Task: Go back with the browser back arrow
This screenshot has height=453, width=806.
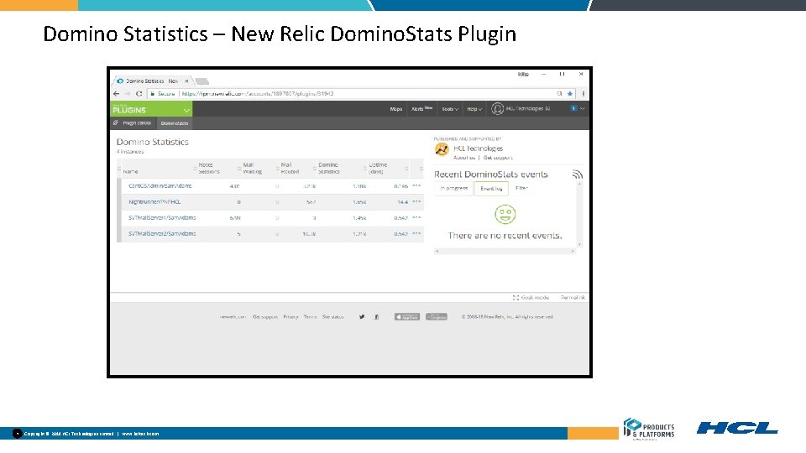Action: pos(116,93)
